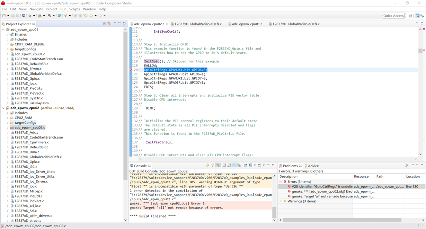The image size is (426, 229).
Task: Open the Build hammer dropdown arrow
Action: point(54,16)
